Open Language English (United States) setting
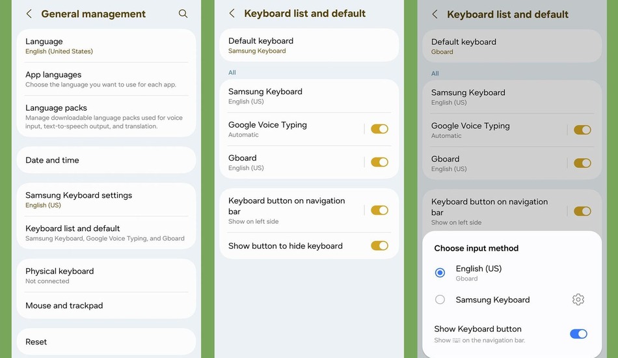 point(105,46)
